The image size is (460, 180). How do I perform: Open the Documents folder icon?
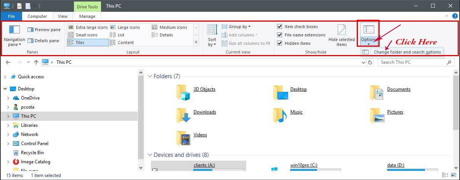pyautogui.click(x=377, y=93)
